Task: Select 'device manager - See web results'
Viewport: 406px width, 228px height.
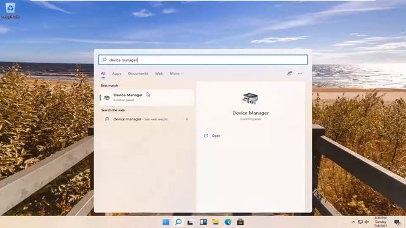Action: [x=147, y=119]
